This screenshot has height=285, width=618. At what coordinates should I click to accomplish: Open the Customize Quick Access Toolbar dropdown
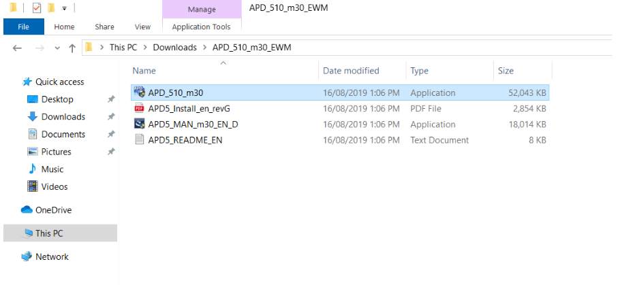pos(65,8)
